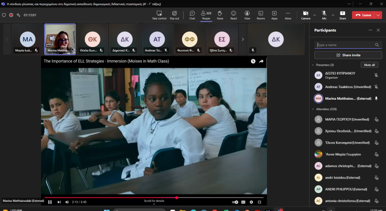The height and width of the screenshot is (211, 386).
Task: Collapse the Presenters (3) section
Action: [x=313, y=65]
